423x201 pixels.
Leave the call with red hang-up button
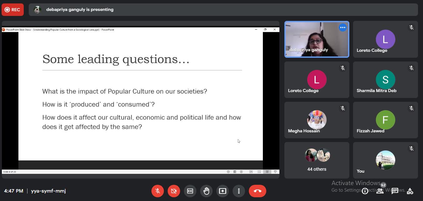coord(258,191)
